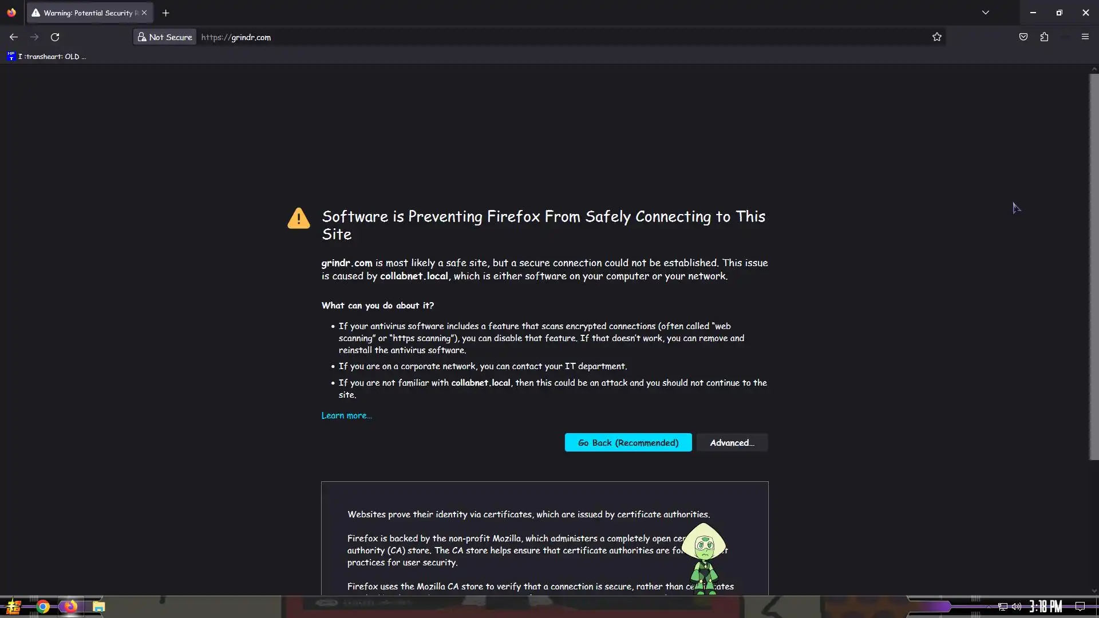Open the transheart OLD bookmark
Image resolution: width=1099 pixels, height=618 pixels.
46,56
